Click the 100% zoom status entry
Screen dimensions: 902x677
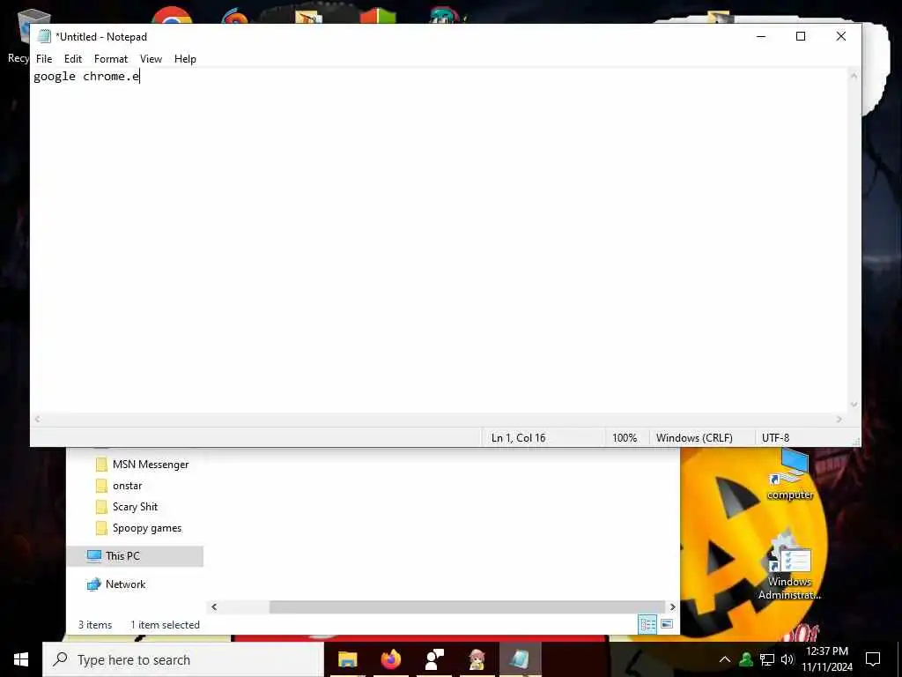pos(625,438)
